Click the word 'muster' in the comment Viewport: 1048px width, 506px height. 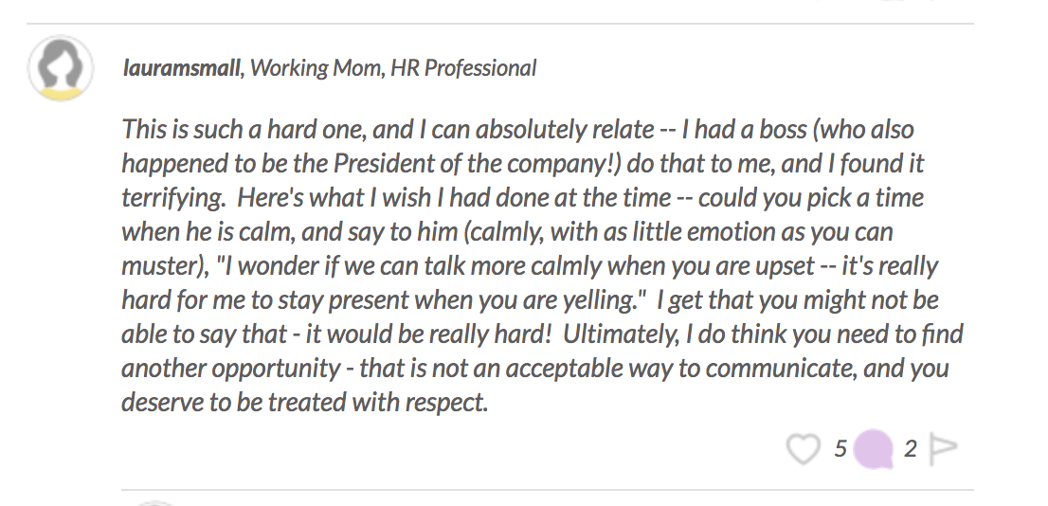(x=159, y=266)
